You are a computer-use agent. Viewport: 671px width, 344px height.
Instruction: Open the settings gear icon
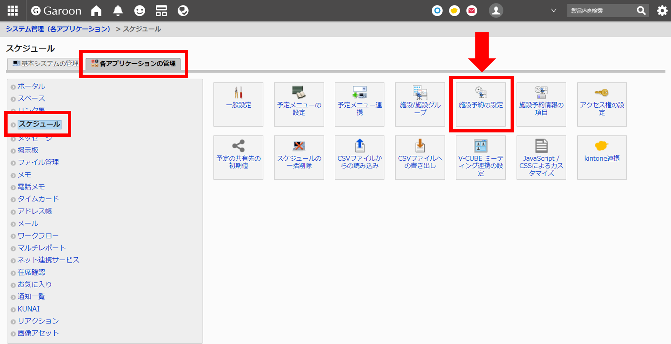pos(662,11)
